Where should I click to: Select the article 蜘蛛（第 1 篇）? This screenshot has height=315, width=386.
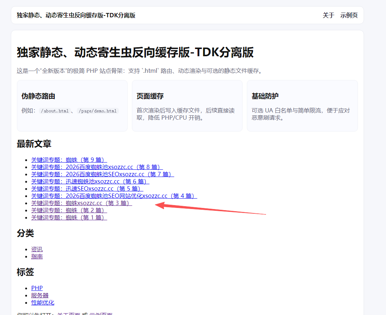[x=69, y=218]
